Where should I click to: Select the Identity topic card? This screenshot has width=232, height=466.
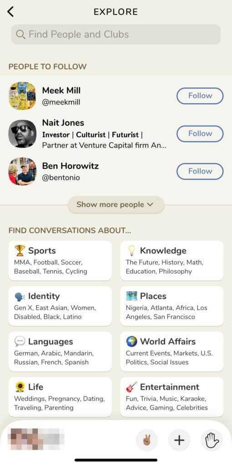(x=60, y=306)
